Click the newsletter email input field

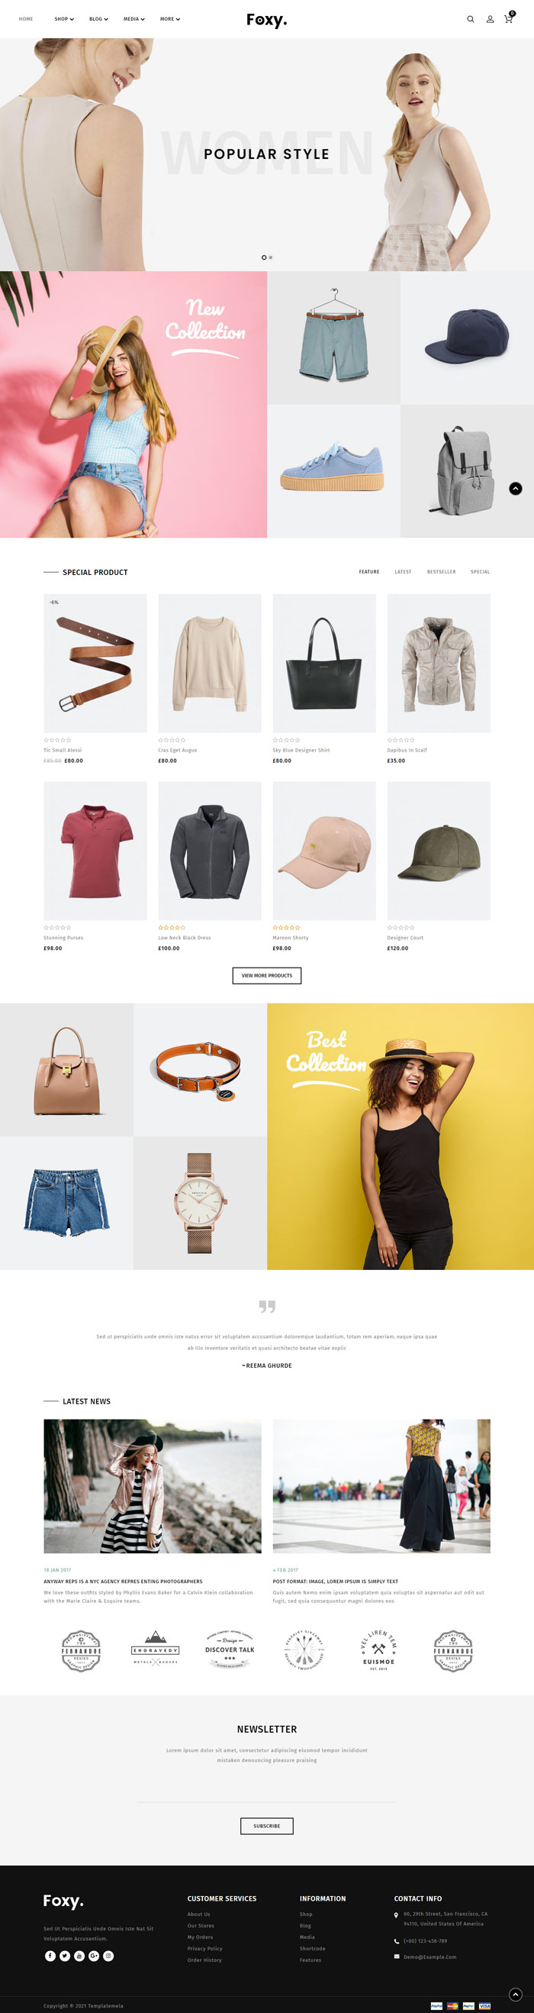tap(267, 1792)
